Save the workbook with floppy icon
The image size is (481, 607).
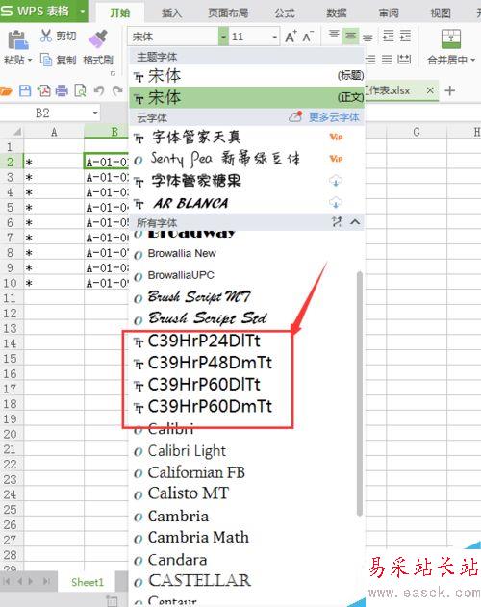[25, 91]
